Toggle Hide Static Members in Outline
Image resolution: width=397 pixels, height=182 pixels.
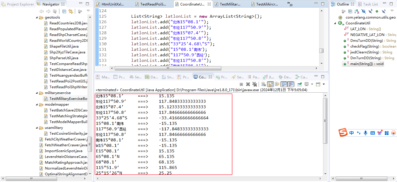370,11
